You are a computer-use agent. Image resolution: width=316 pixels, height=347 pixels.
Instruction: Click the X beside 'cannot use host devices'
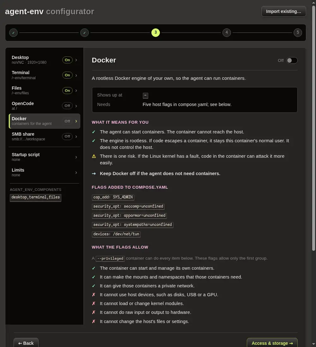(94, 295)
